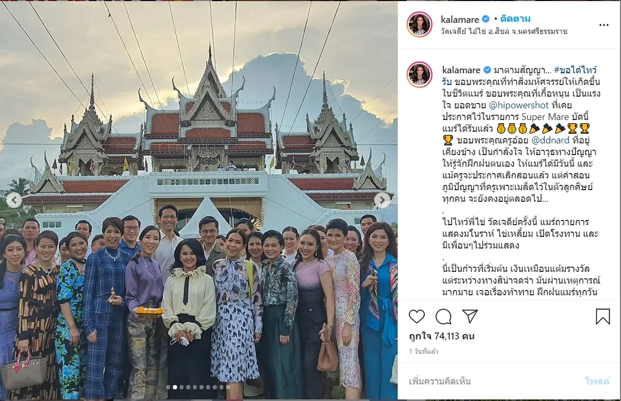This screenshot has width=621, height=401.
Task: Click the add comment input field
Action: [x=491, y=382]
